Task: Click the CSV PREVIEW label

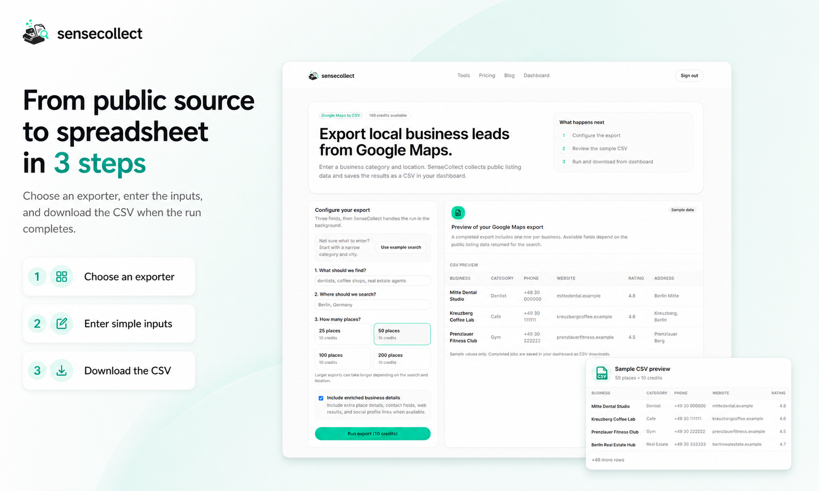Action: [464, 265]
